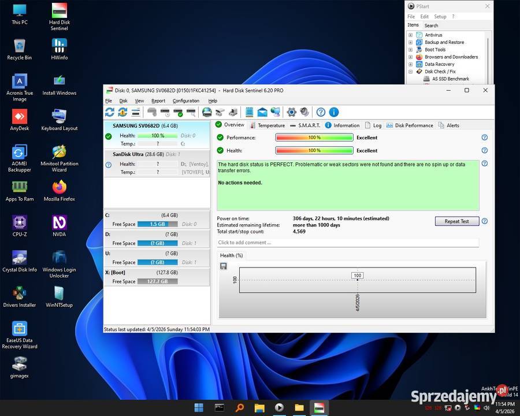Click the envelope send report toolbar icon
The image size is (520, 416).
click(262, 112)
